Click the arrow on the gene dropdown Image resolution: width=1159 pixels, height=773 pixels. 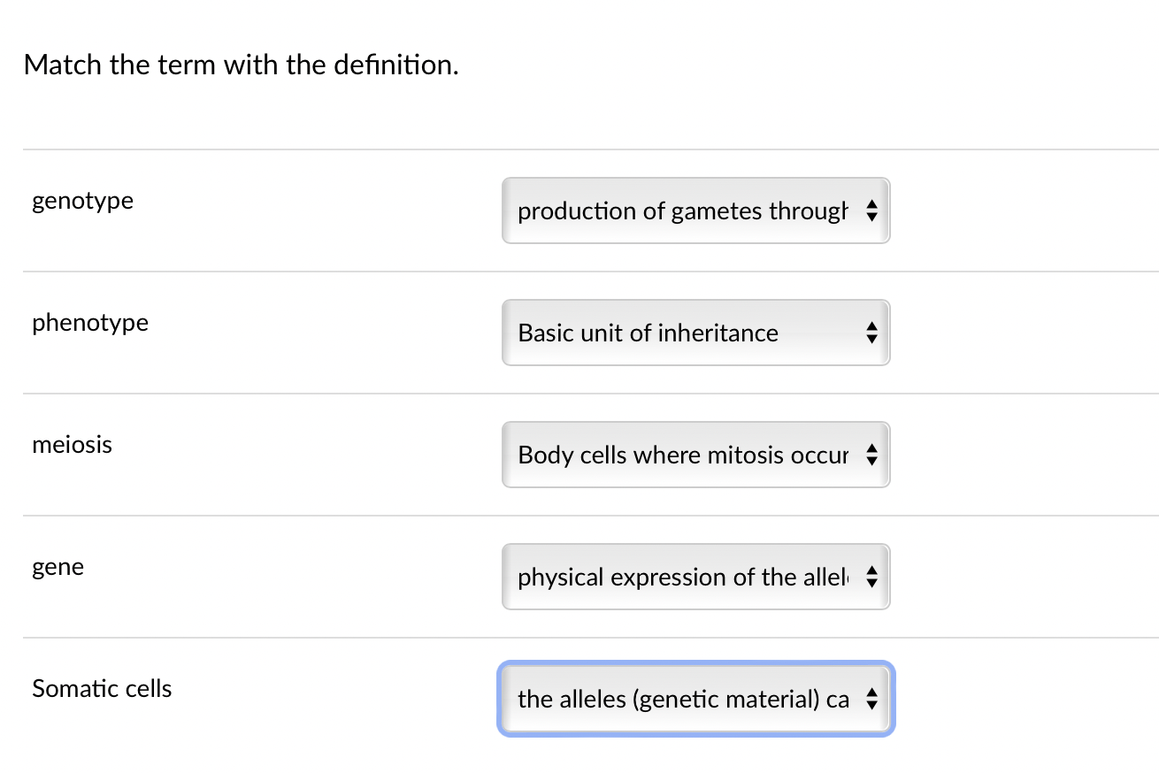[x=871, y=577]
